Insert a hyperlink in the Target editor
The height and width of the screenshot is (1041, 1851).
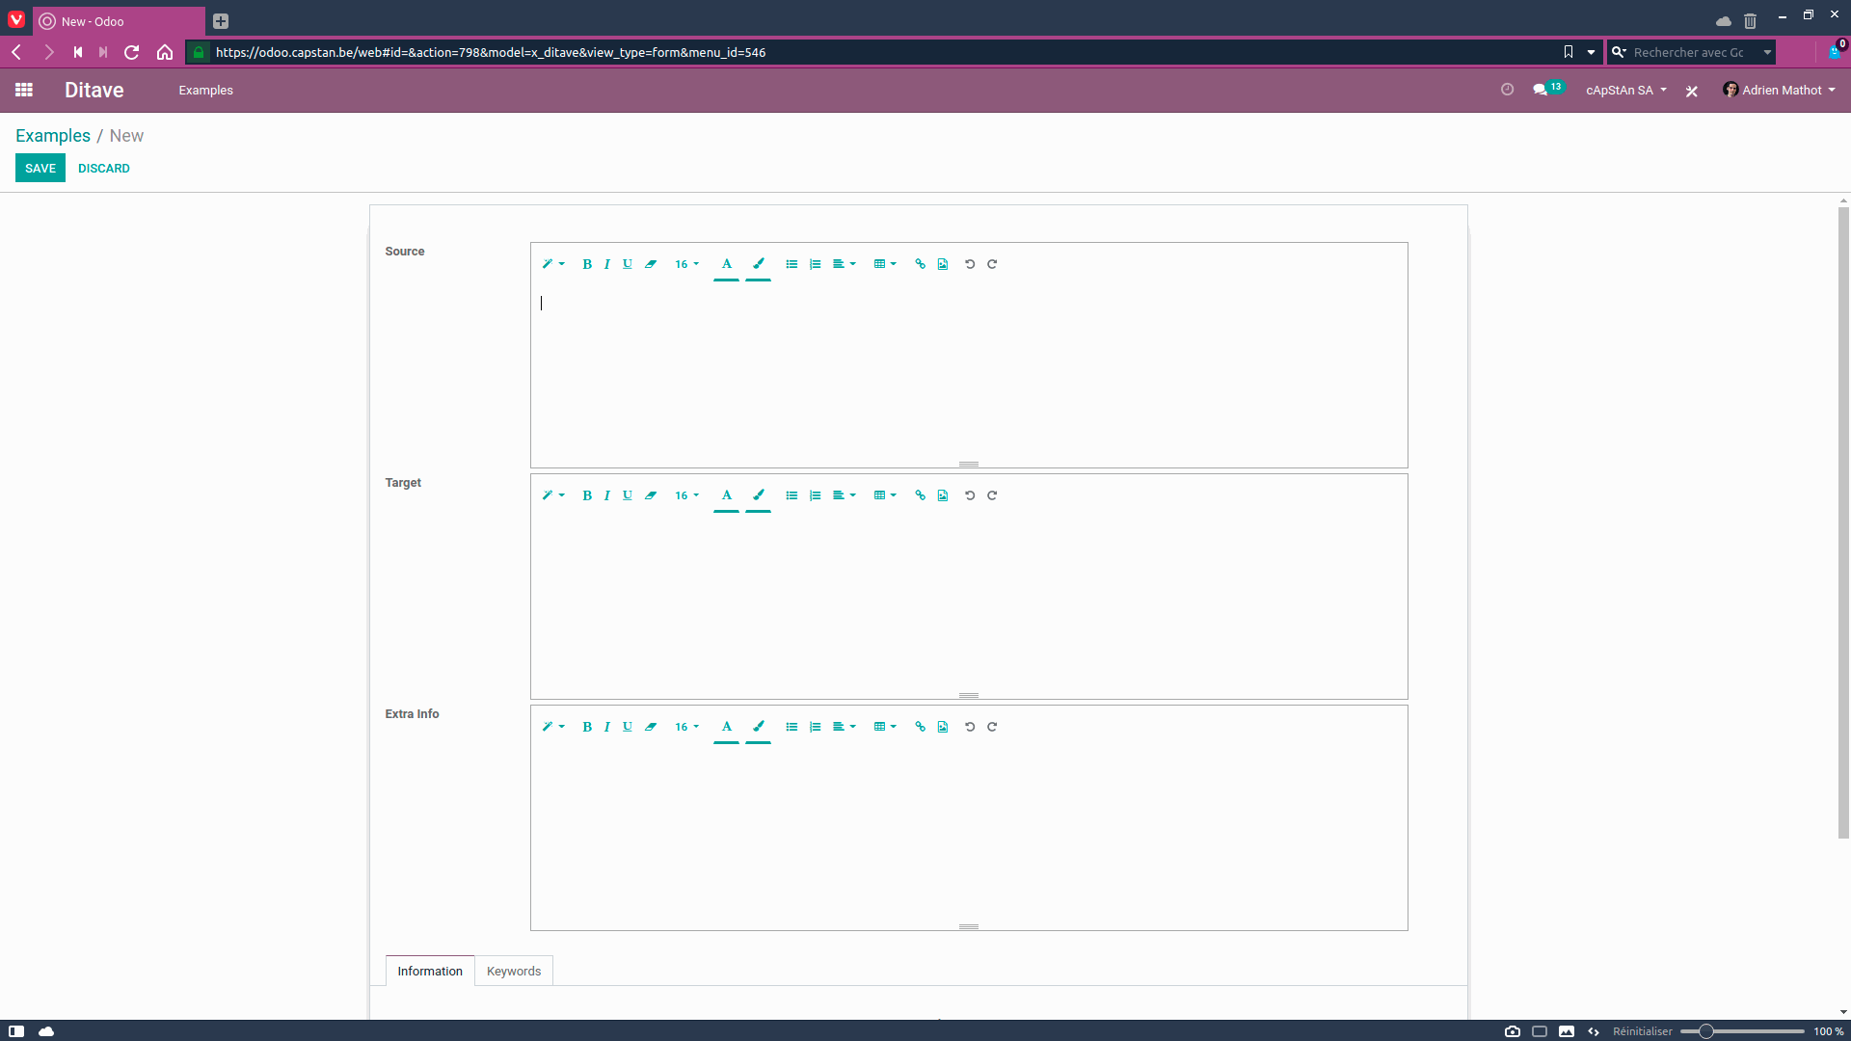point(920,495)
